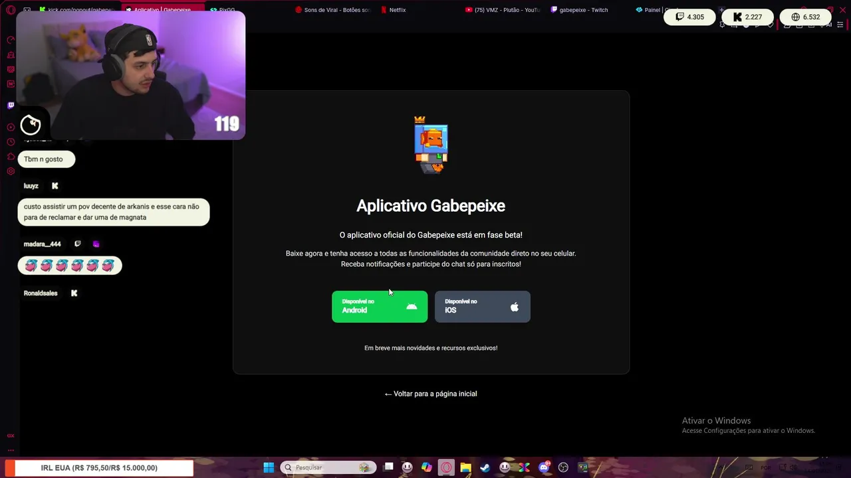
Task: Open Task View from the taskbar
Action: [389, 467]
